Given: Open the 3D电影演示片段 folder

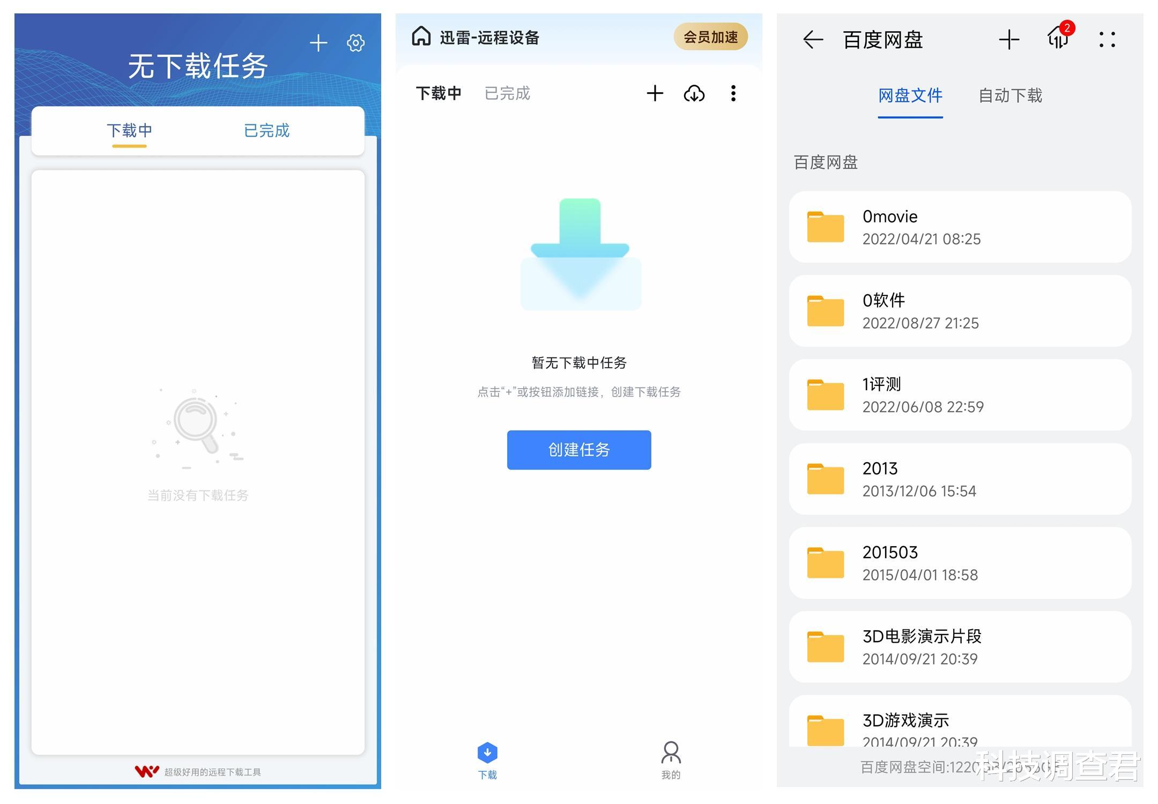Looking at the screenshot, I should pos(960,647).
